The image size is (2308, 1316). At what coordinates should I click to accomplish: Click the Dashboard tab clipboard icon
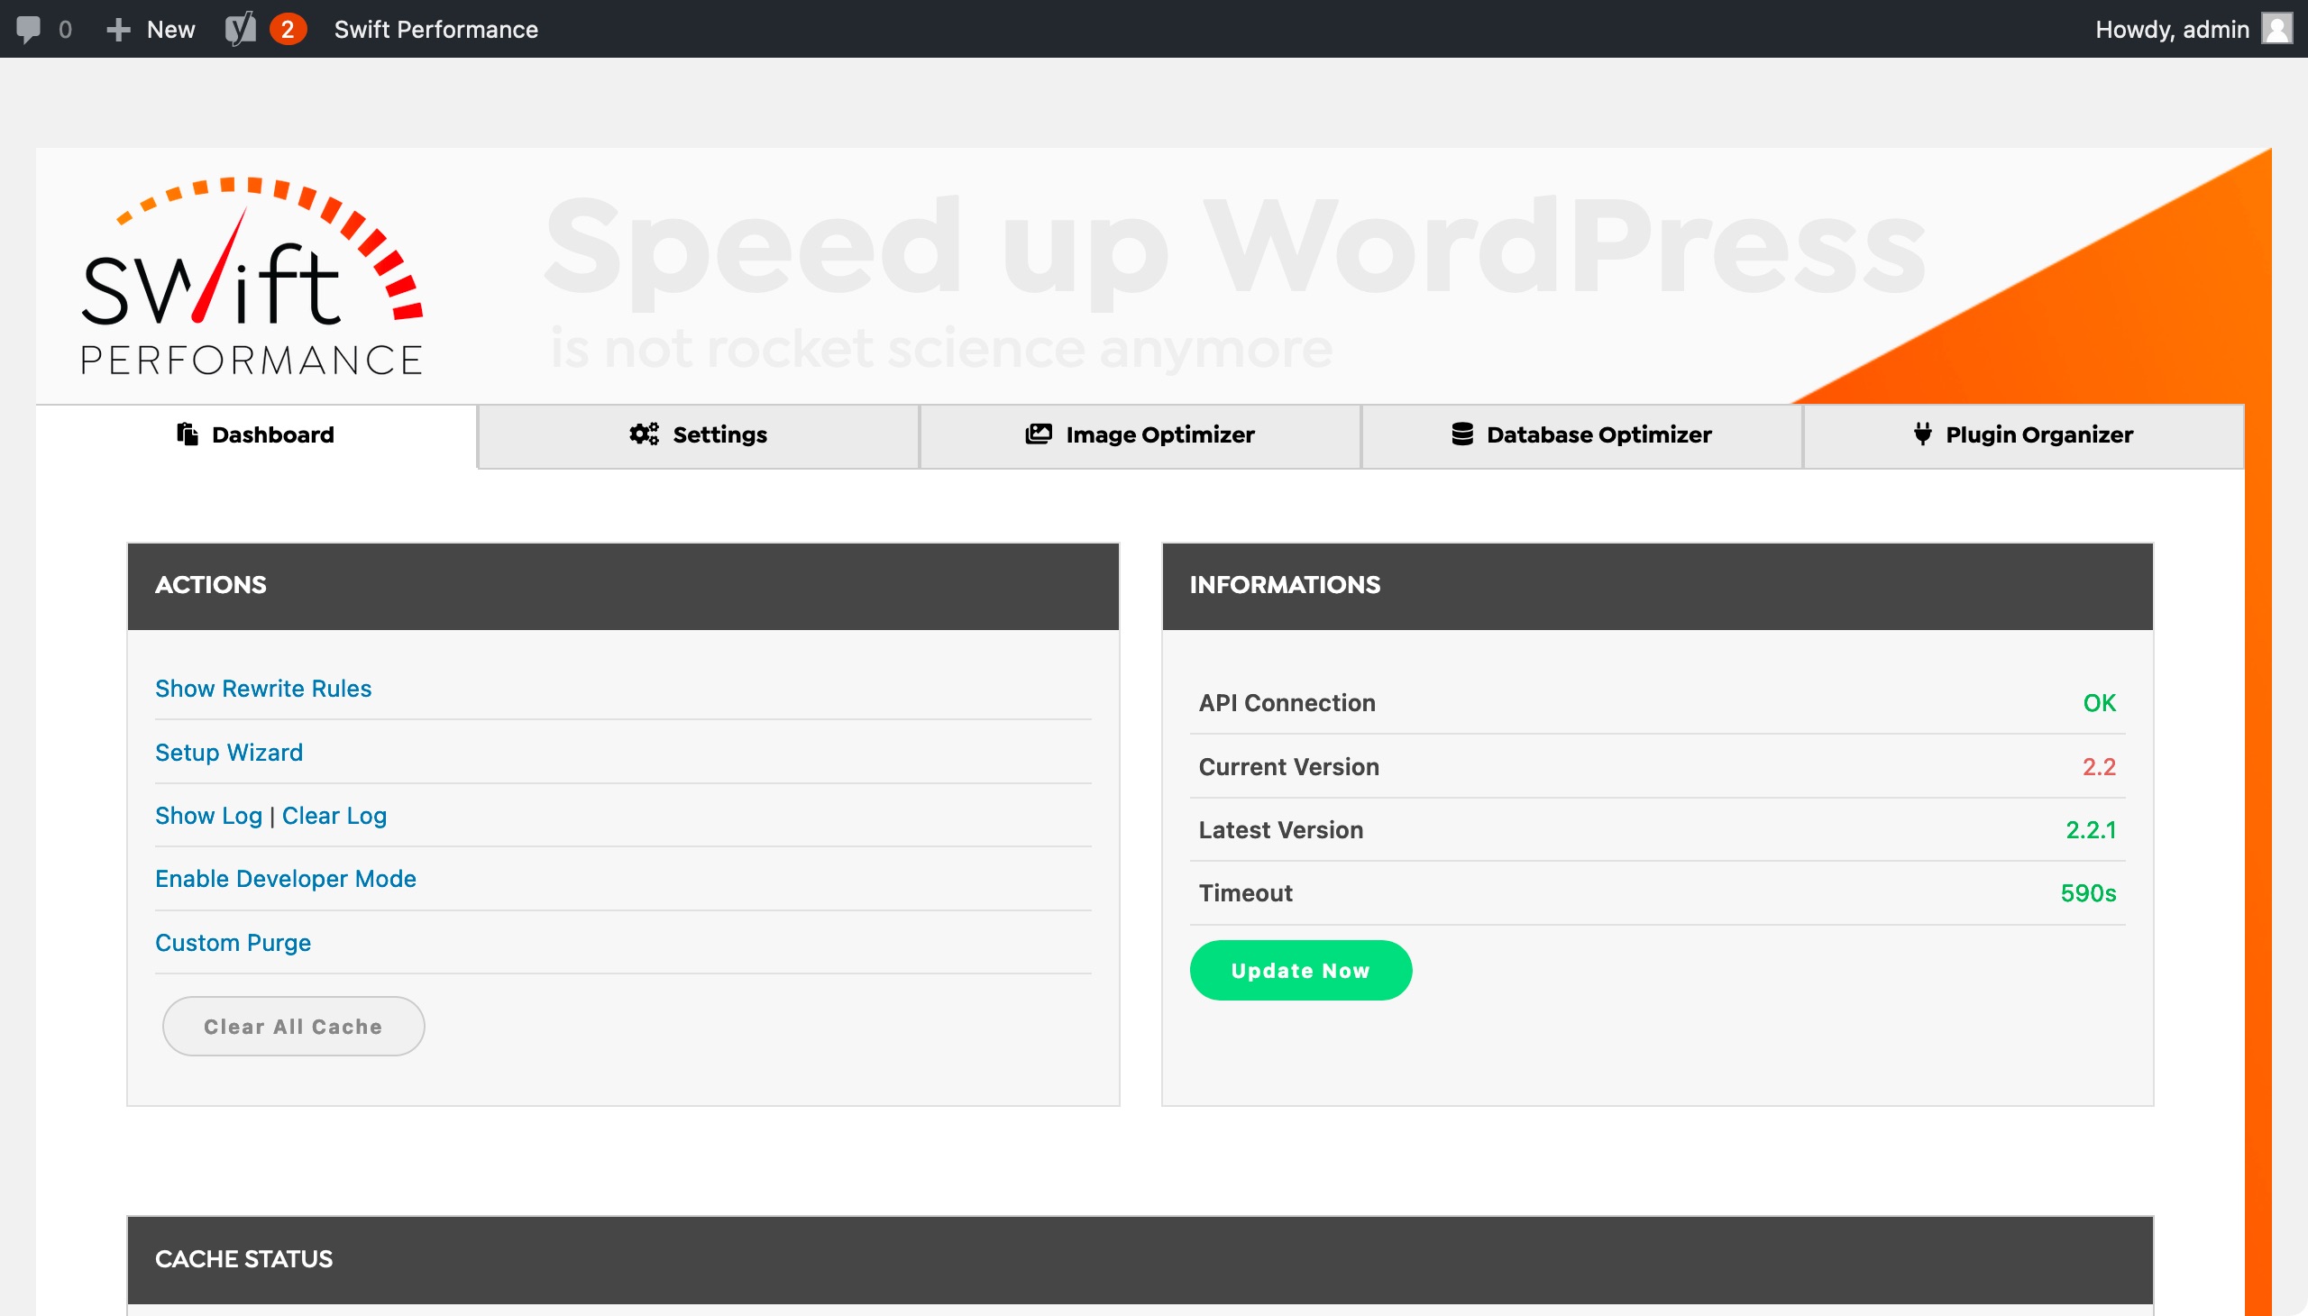point(188,434)
